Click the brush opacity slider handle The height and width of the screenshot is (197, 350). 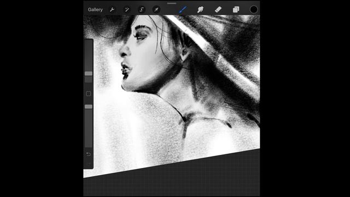tap(89, 107)
